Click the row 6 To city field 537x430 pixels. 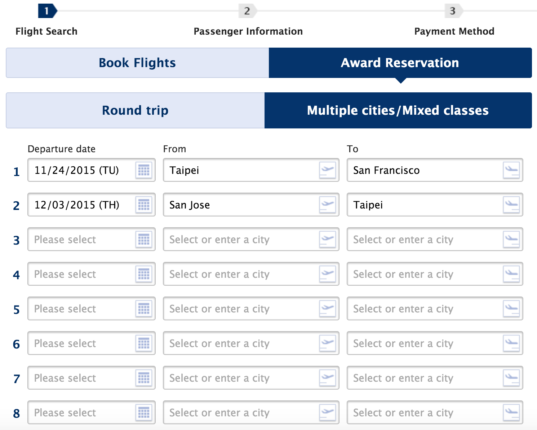[435, 343]
